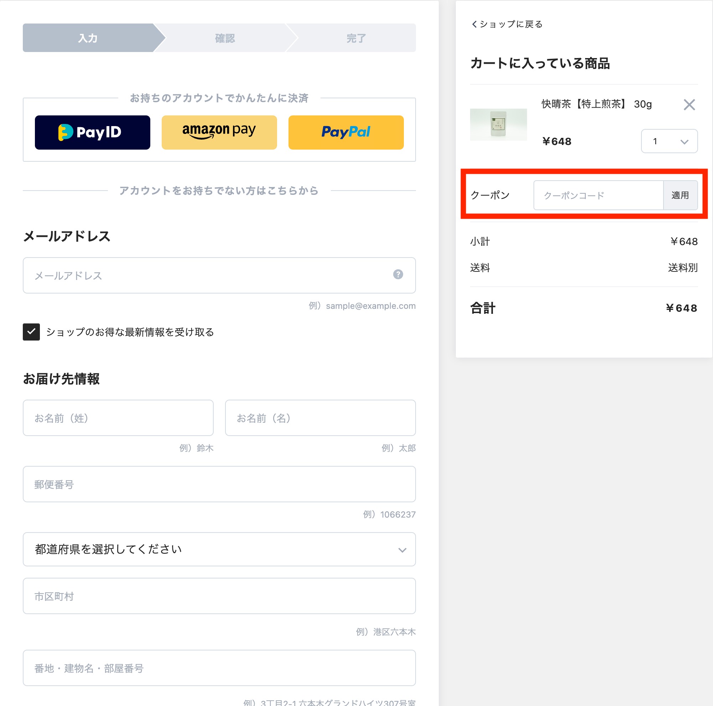Image resolution: width=713 pixels, height=706 pixels.
Task: Click the PayID payment button
Action: (92, 133)
